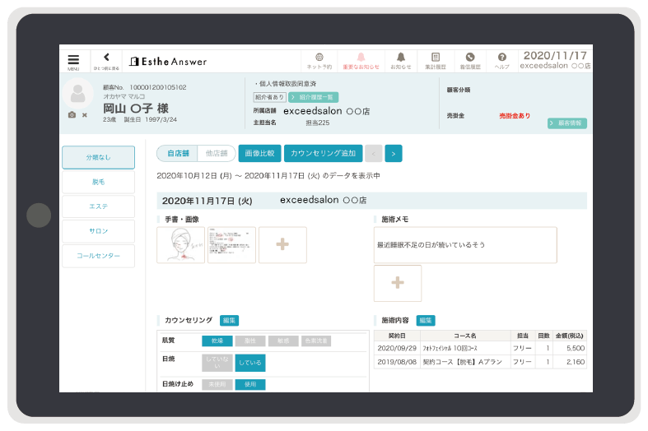
Task: Toggle 使用 for 日焼け止め row
Action: (249, 384)
